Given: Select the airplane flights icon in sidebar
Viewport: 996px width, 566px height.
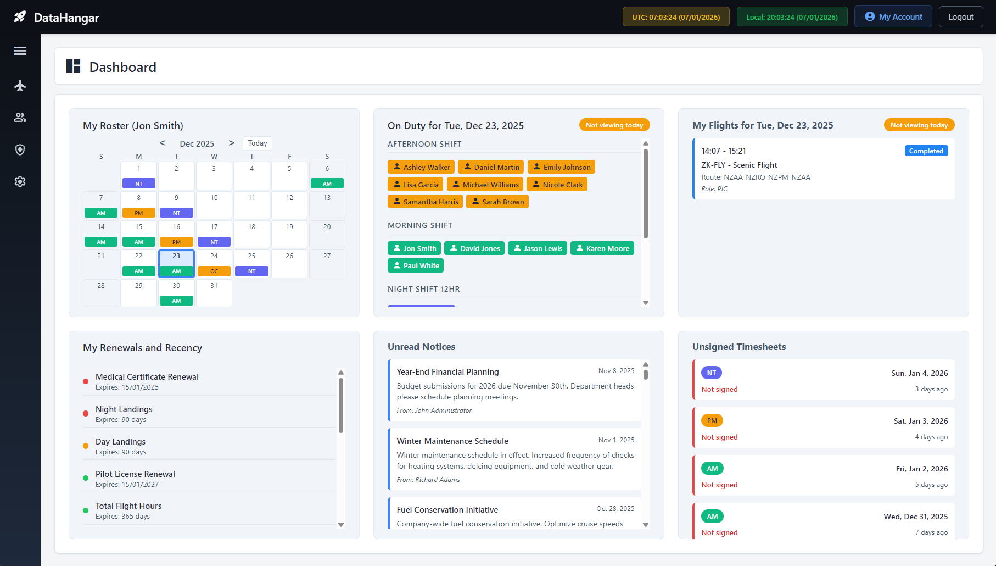Looking at the screenshot, I should [x=20, y=85].
